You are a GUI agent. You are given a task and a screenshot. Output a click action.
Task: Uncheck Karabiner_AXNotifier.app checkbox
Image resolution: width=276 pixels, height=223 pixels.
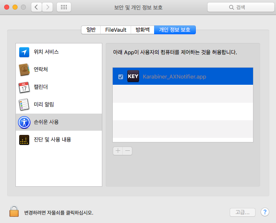[121, 77]
